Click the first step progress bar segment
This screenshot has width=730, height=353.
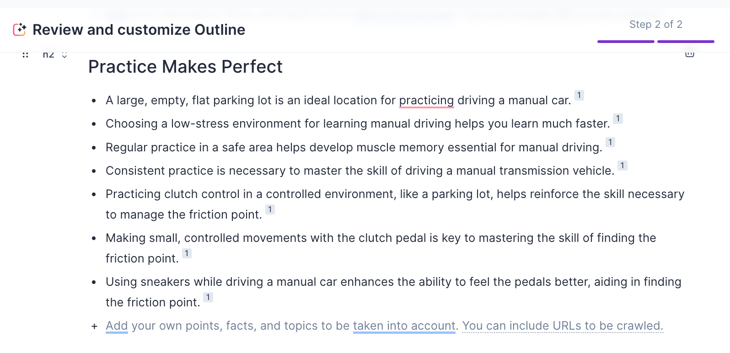tap(626, 42)
